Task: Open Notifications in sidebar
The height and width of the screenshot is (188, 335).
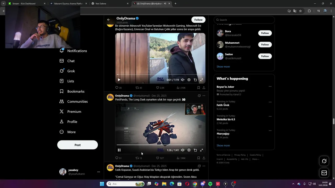Action: coord(73,51)
